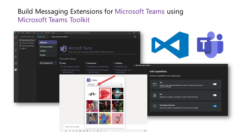
Task: Enable the Bot capability toggle
Action: (x=215, y=95)
